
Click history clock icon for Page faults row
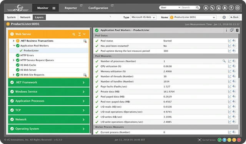234,86
